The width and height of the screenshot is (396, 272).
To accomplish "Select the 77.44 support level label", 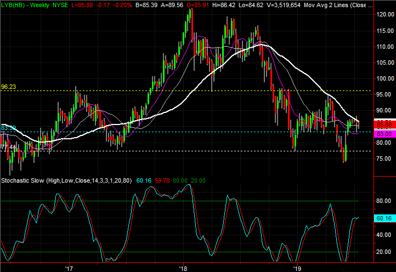I will pos(8,148).
